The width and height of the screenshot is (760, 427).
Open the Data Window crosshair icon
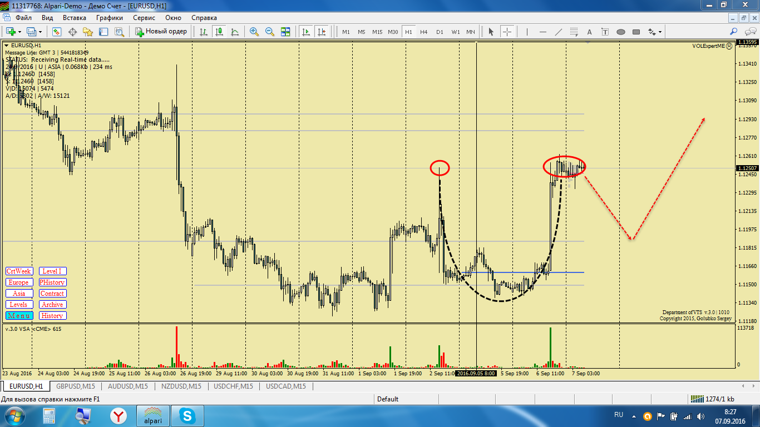pyautogui.click(x=72, y=32)
